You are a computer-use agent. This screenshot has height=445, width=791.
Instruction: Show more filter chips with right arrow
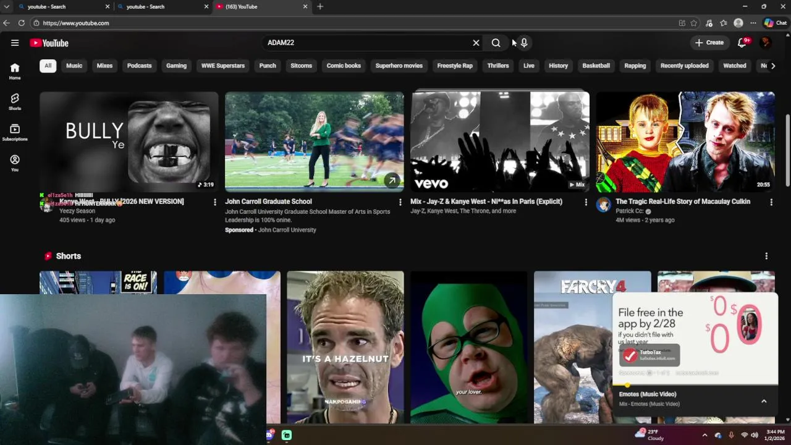pyautogui.click(x=772, y=66)
